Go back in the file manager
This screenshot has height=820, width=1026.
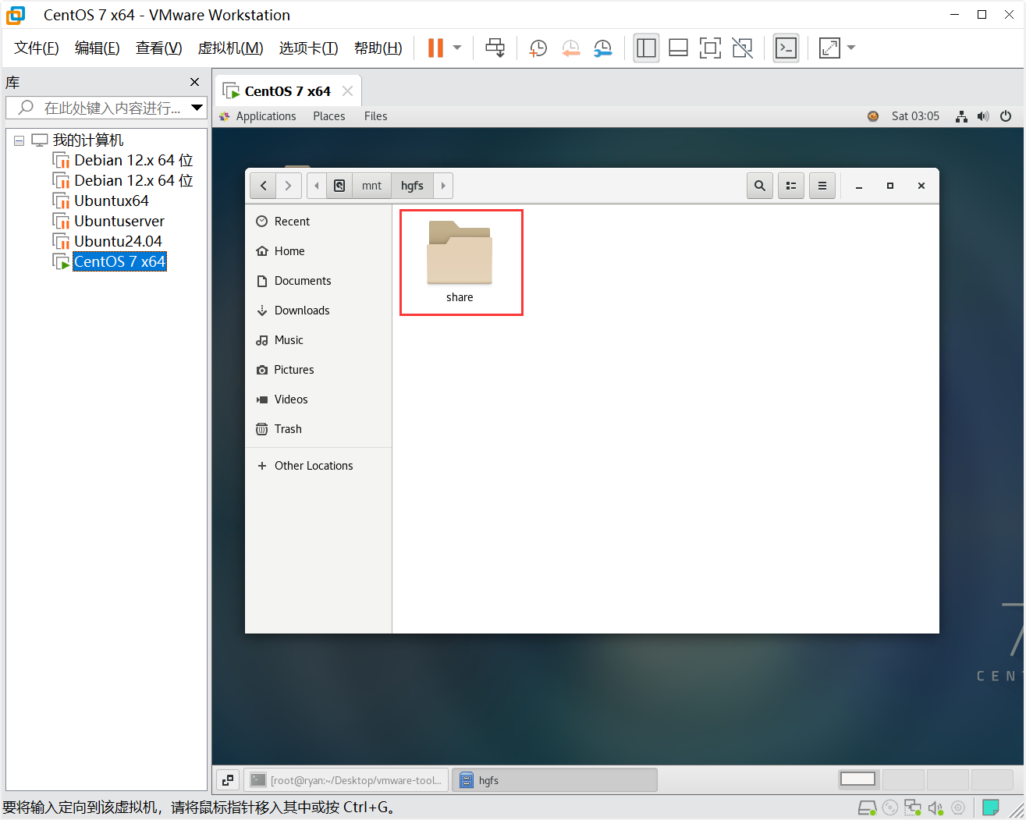pyautogui.click(x=263, y=186)
